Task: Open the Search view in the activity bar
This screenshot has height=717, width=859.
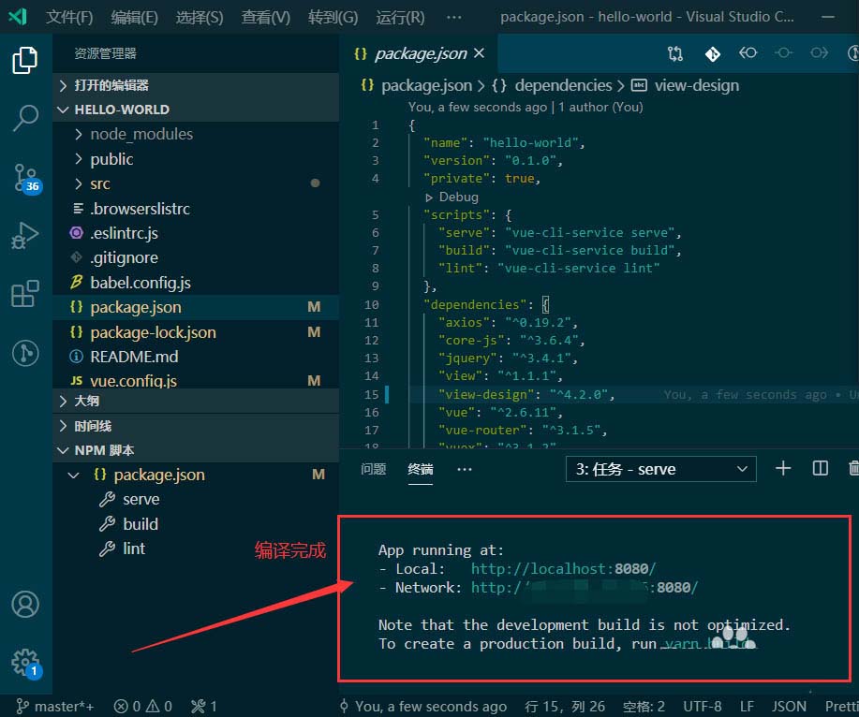Action: (24, 118)
